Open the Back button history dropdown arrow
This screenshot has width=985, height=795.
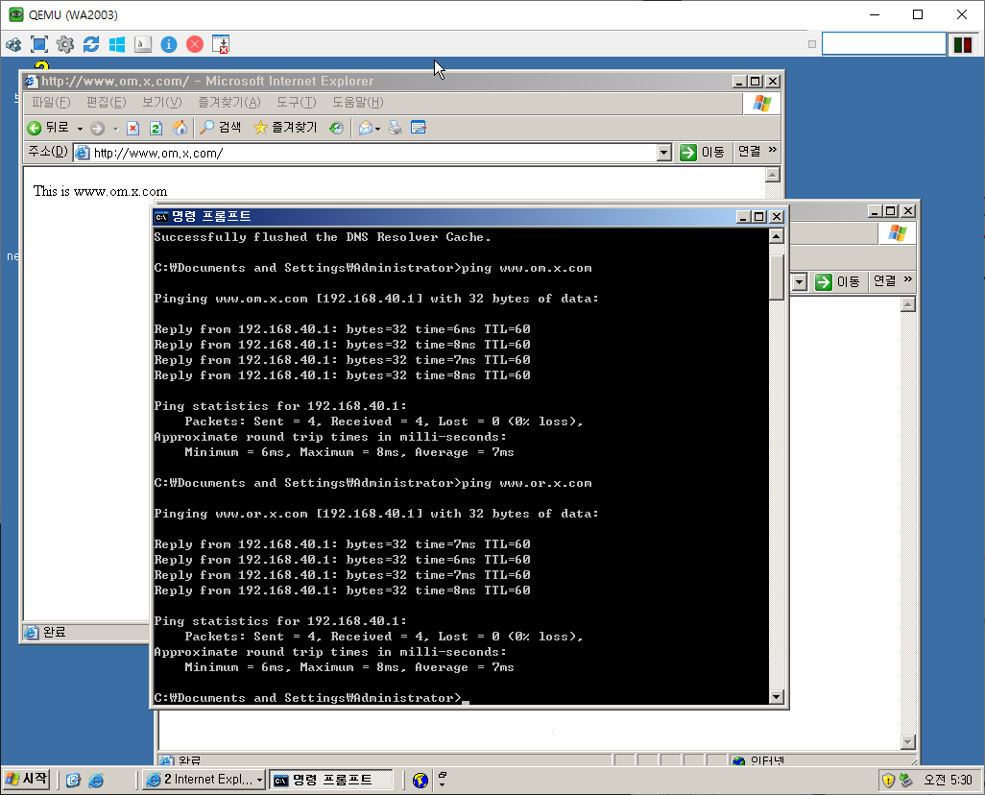[80, 129]
